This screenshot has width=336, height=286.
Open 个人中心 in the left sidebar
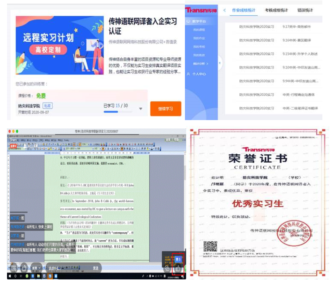point(199,74)
